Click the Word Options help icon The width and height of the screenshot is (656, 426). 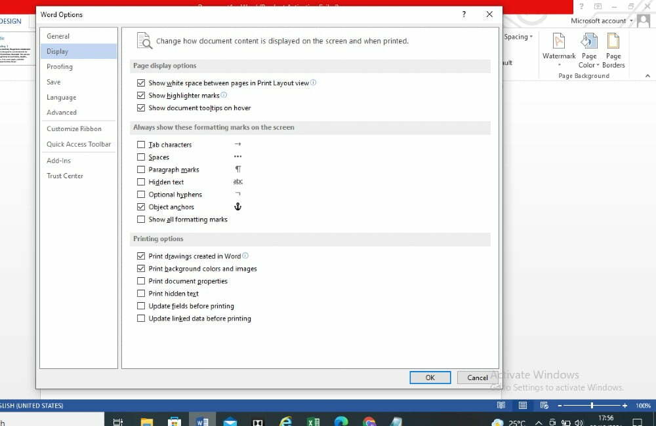[x=463, y=14]
